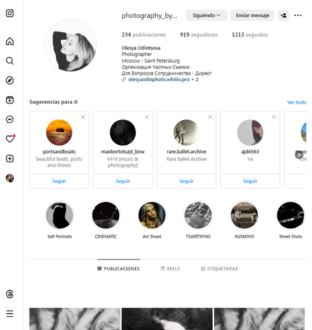
Task: Open TSARITSYNO highlight
Action: pyautogui.click(x=198, y=215)
